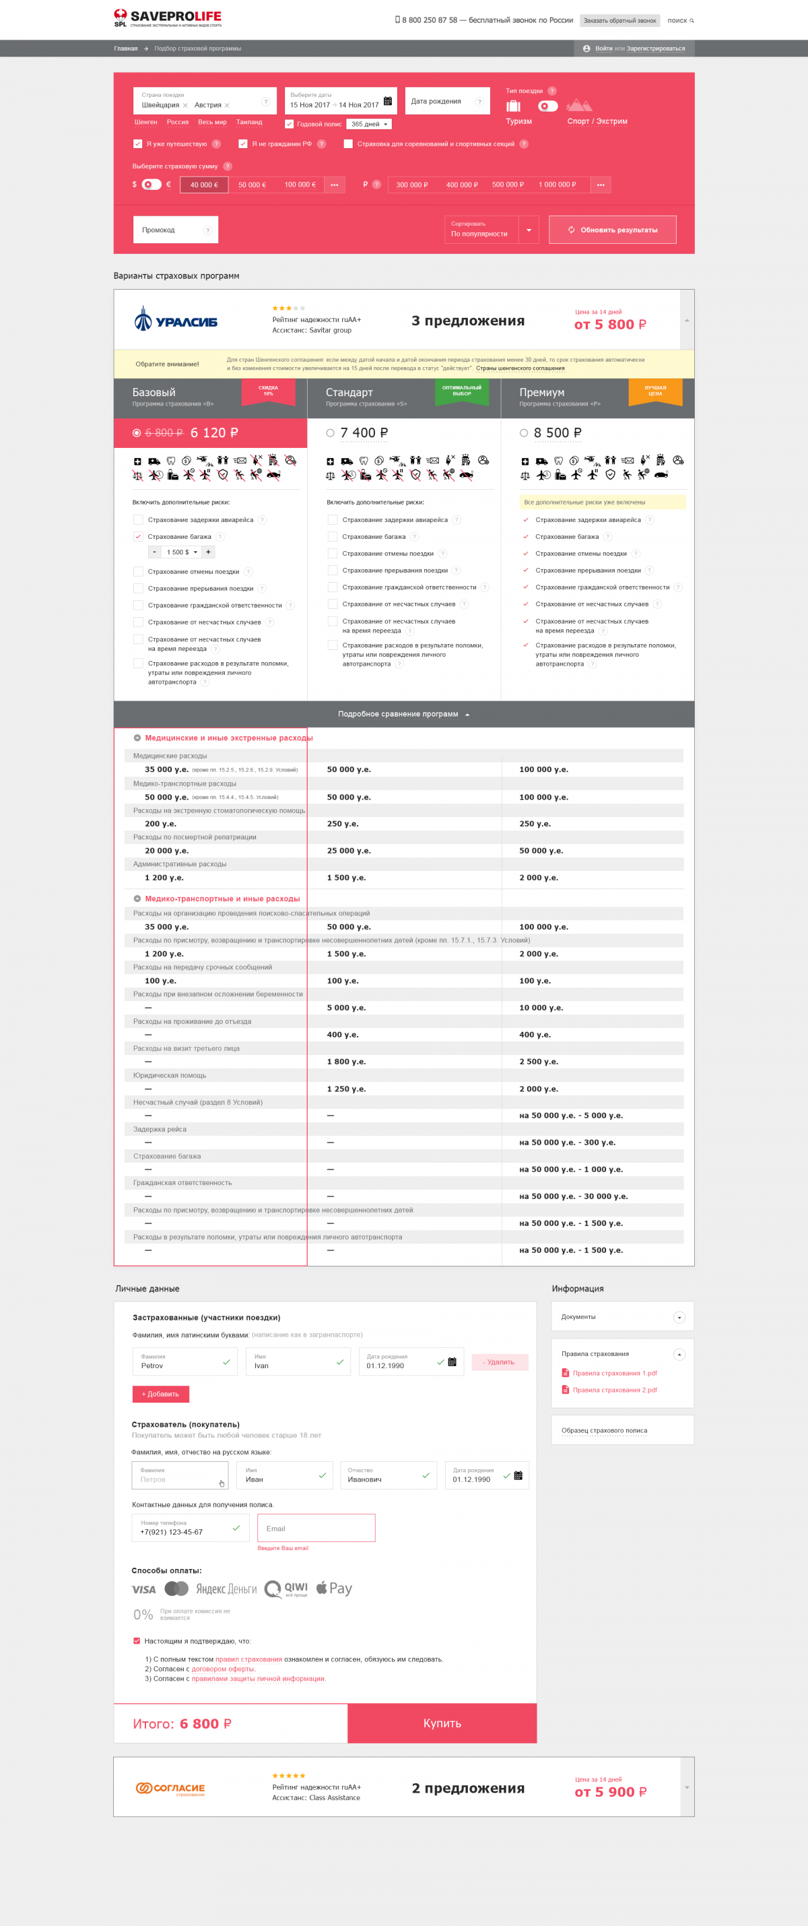The width and height of the screenshot is (808, 1926).
Task: Expand the Документы panel
Action: [x=679, y=1318]
